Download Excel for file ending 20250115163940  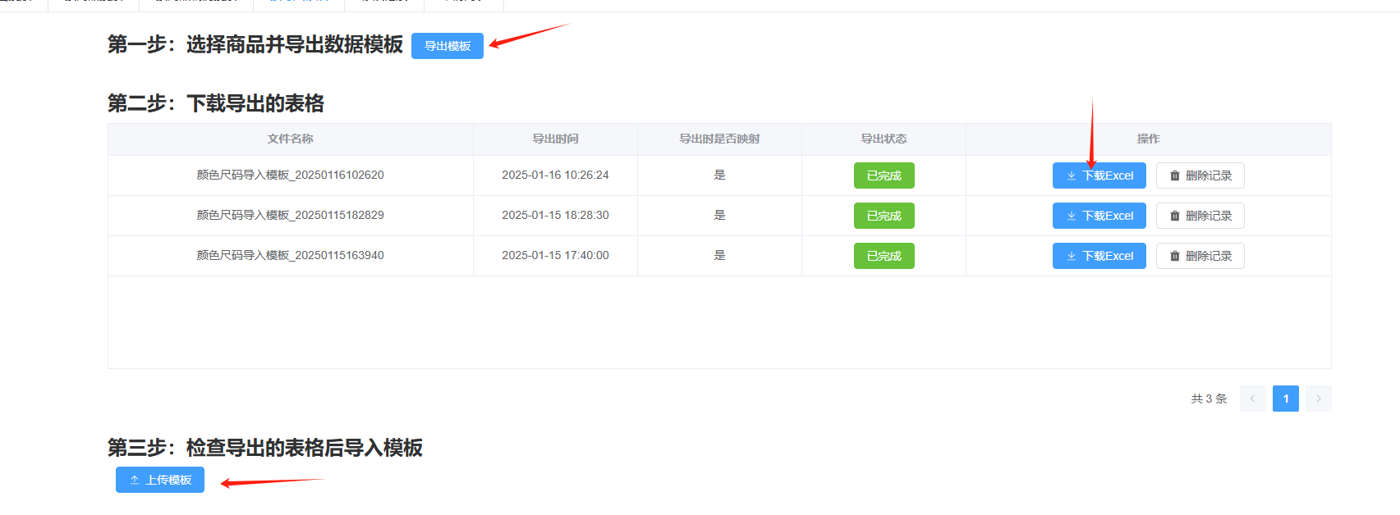[x=1099, y=256]
